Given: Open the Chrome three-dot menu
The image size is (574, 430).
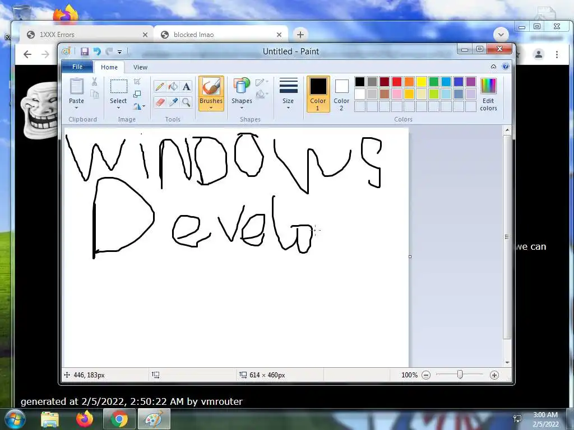Looking at the screenshot, I should click(x=557, y=54).
